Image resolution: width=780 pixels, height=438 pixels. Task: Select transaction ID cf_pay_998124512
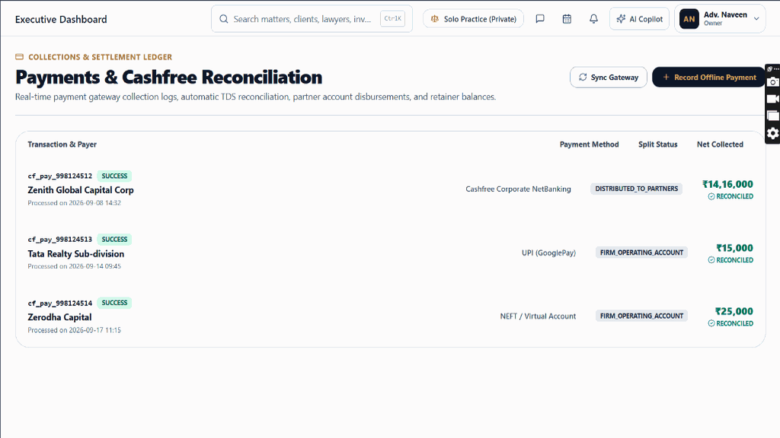pos(59,176)
